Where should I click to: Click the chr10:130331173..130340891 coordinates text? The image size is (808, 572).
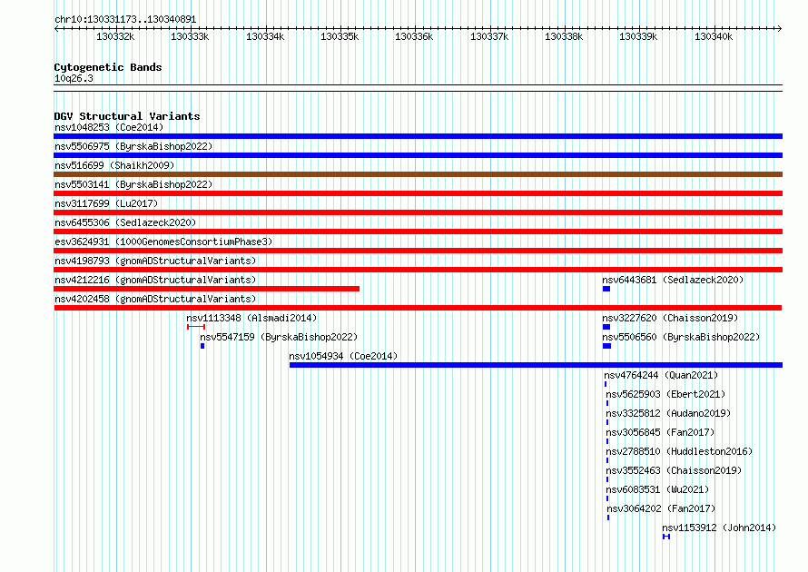point(125,20)
